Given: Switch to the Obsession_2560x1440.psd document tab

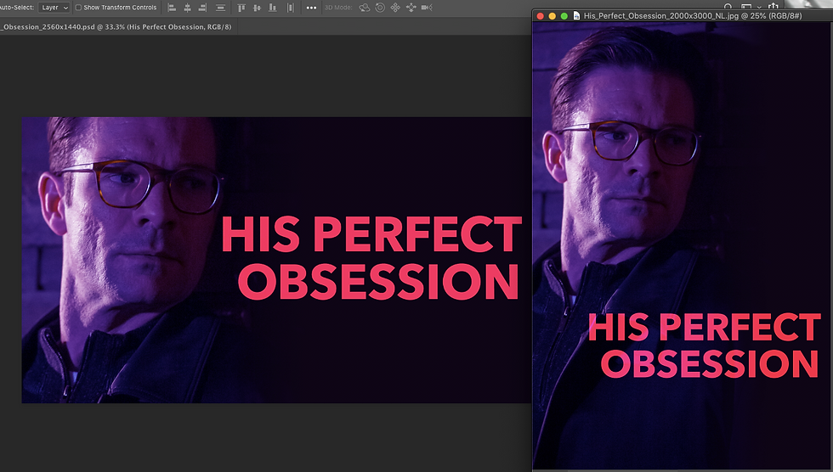Looking at the screenshot, I should click(x=117, y=26).
